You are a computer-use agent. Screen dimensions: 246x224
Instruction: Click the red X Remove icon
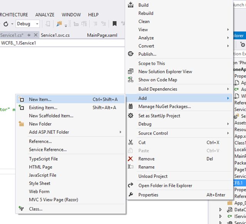131,159
